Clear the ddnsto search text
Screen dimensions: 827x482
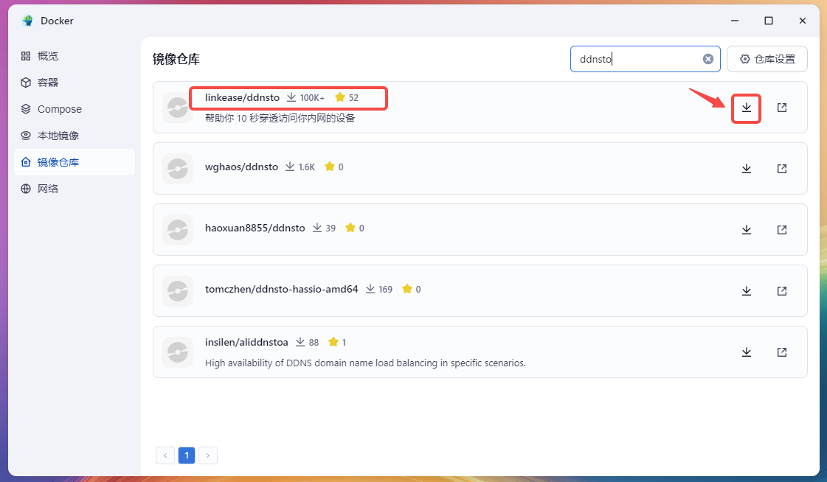tap(707, 59)
